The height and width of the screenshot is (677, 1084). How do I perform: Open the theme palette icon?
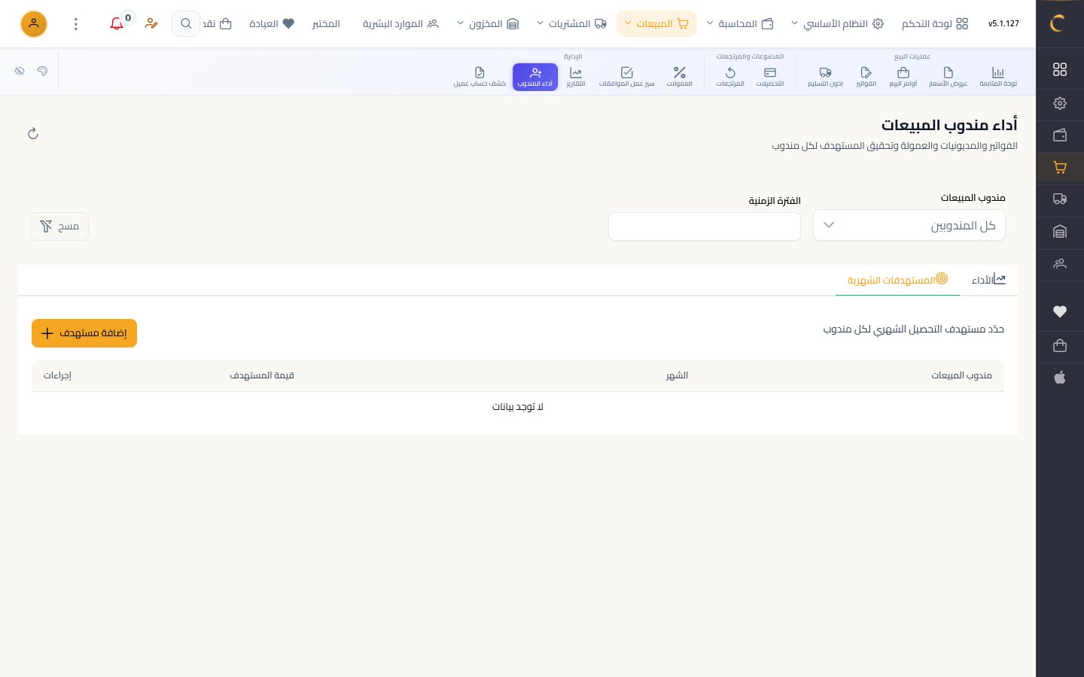coord(42,71)
